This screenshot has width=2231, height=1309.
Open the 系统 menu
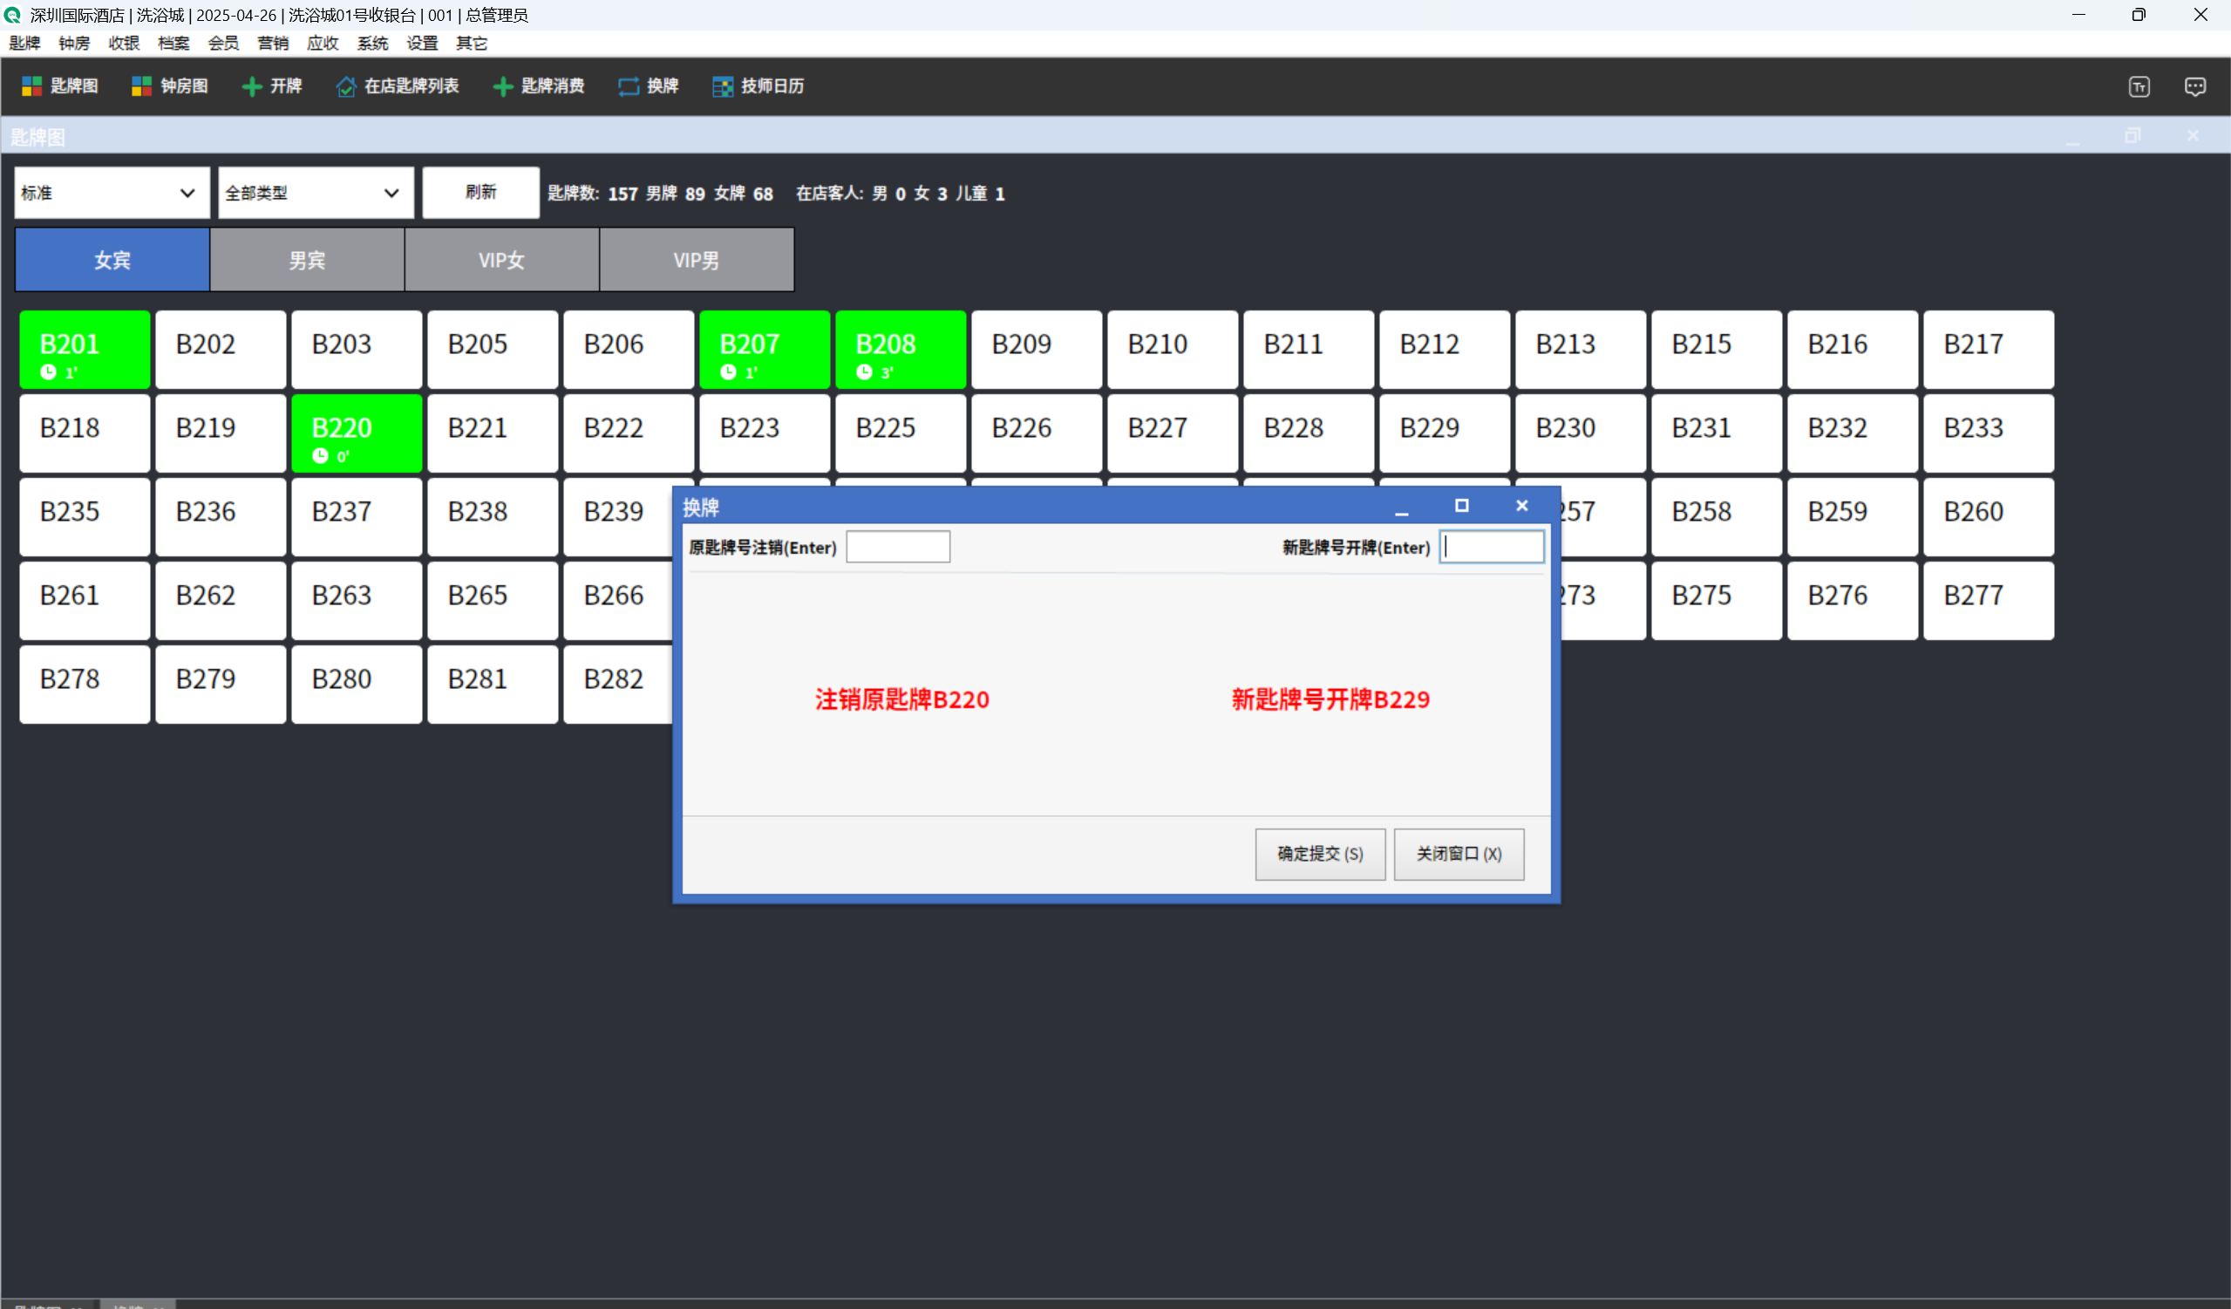click(373, 44)
